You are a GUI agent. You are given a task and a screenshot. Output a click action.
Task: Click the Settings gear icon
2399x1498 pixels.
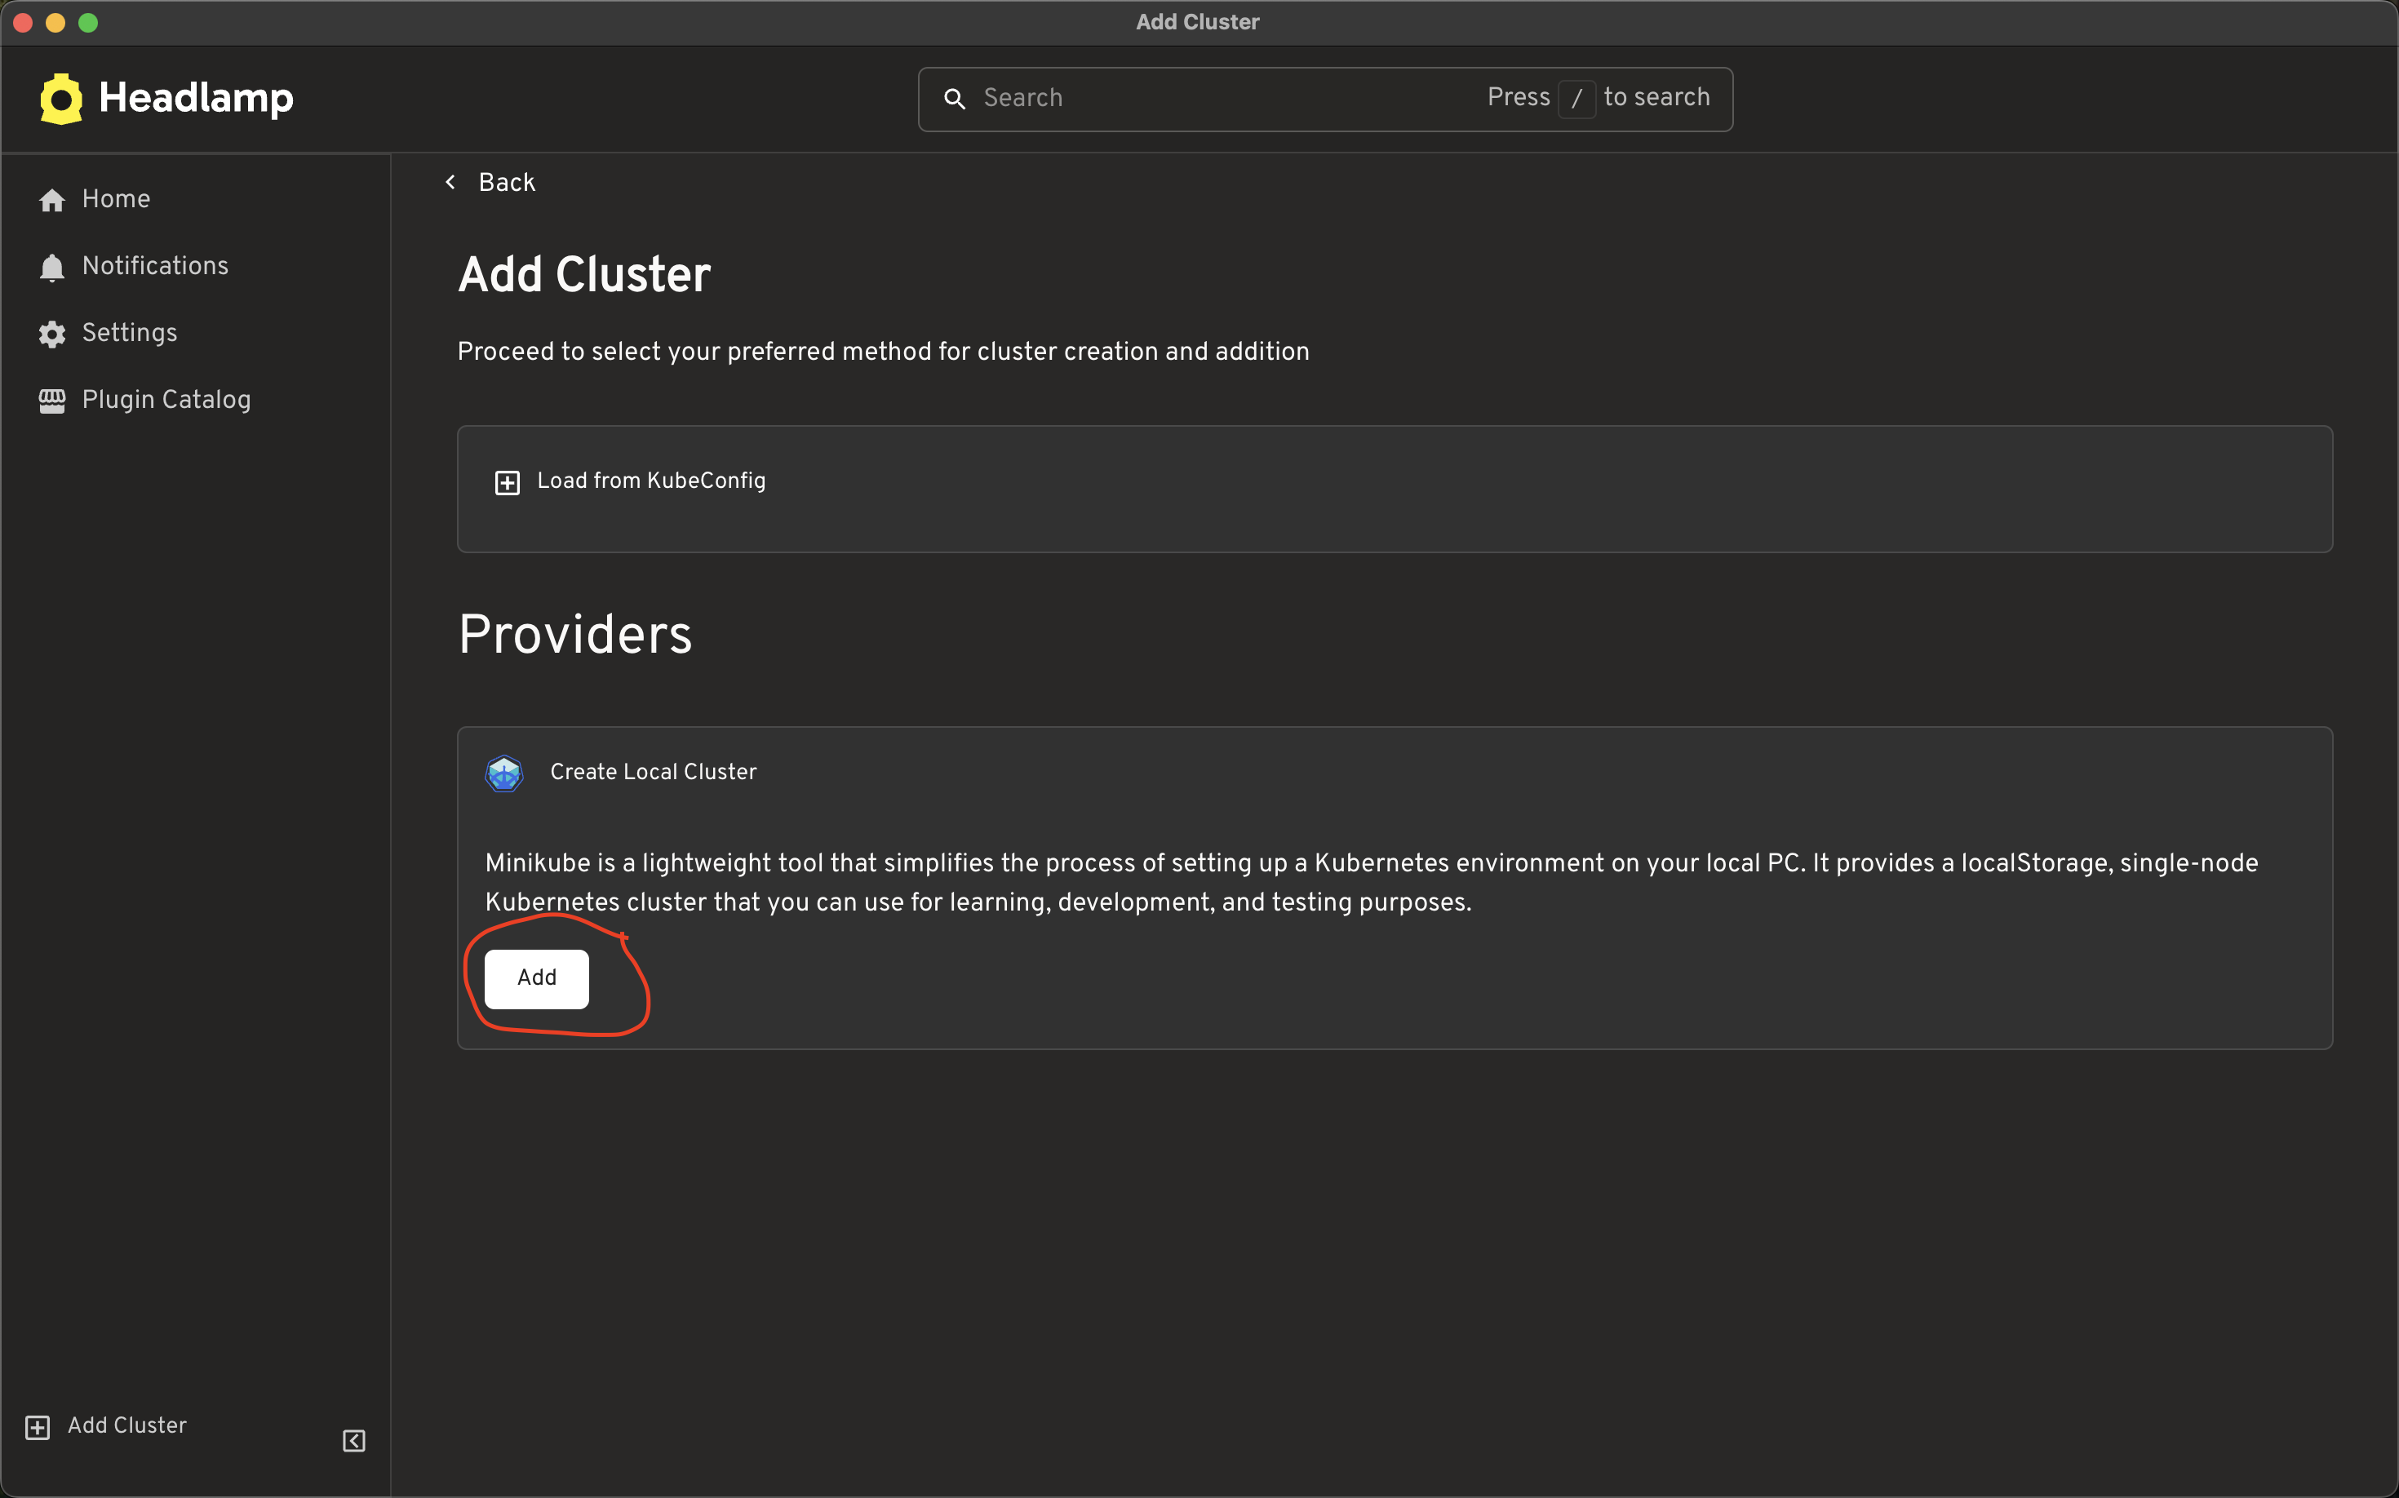click(51, 334)
